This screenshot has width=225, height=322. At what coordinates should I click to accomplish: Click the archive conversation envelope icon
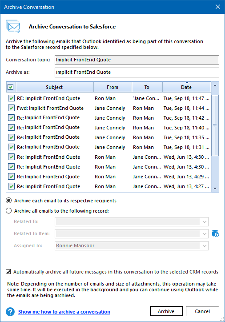pos(13,26)
